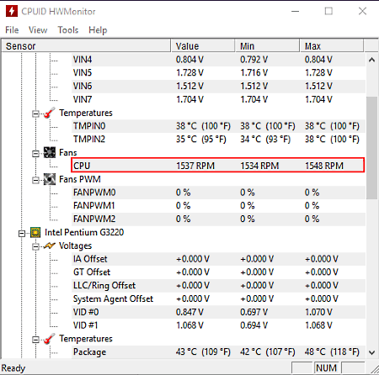
Task: Click the 0.847 V value of VID #0
Action: [x=189, y=312]
